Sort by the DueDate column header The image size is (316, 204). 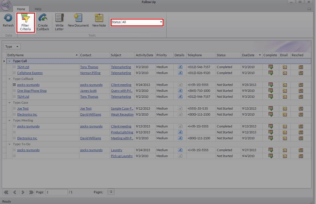[x=248, y=55]
